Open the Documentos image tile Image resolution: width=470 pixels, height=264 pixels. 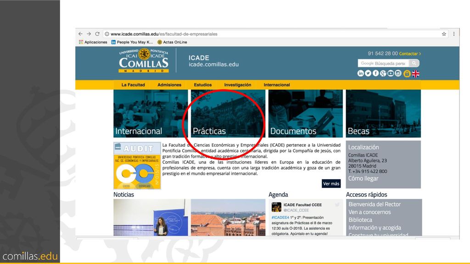tap(305, 114)
